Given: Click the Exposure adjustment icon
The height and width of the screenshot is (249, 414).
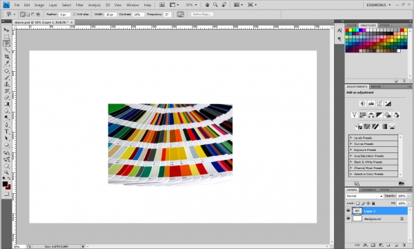Looking at the screenshot, I should (388, 103).
